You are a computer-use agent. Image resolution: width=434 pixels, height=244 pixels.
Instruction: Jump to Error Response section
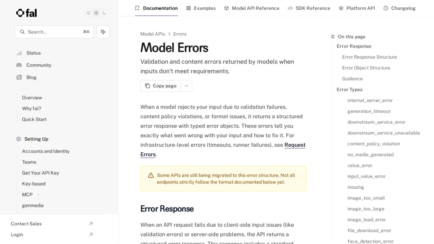pos(354,46)
